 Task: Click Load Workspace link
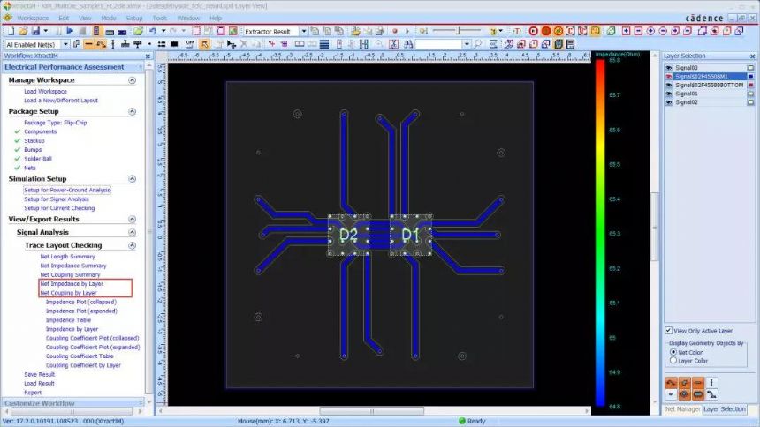pos(46,91)
